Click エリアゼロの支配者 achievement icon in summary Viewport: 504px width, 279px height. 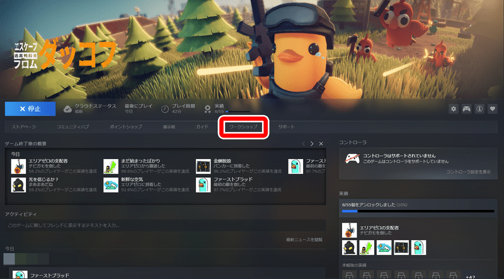tap(18, 167)
